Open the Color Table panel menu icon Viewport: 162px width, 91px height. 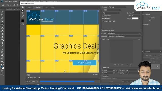pyautogui.click(x=139, y=39)
